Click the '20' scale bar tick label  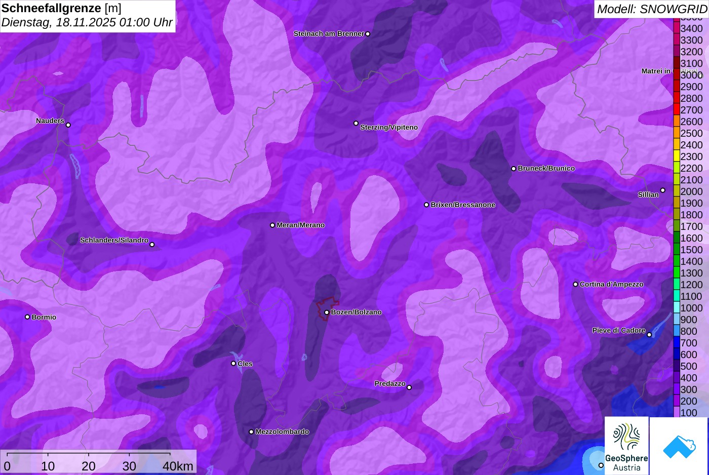coord(89,466)
